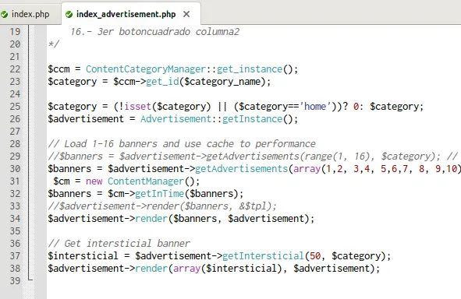Click line number 39 in the gutter
This screenshot has height=299, width=461.
tap(15, 281)
